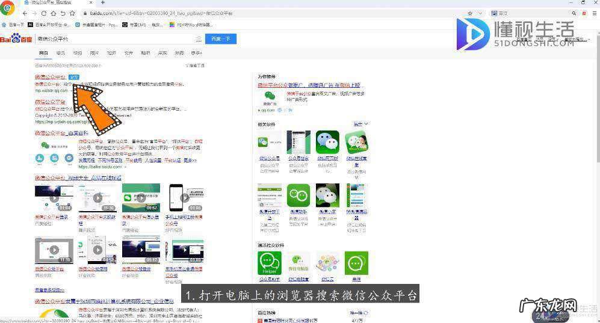This screenshot has height=323, width=600.
Task: Open the video results collection title link
Action: [78, 178]
